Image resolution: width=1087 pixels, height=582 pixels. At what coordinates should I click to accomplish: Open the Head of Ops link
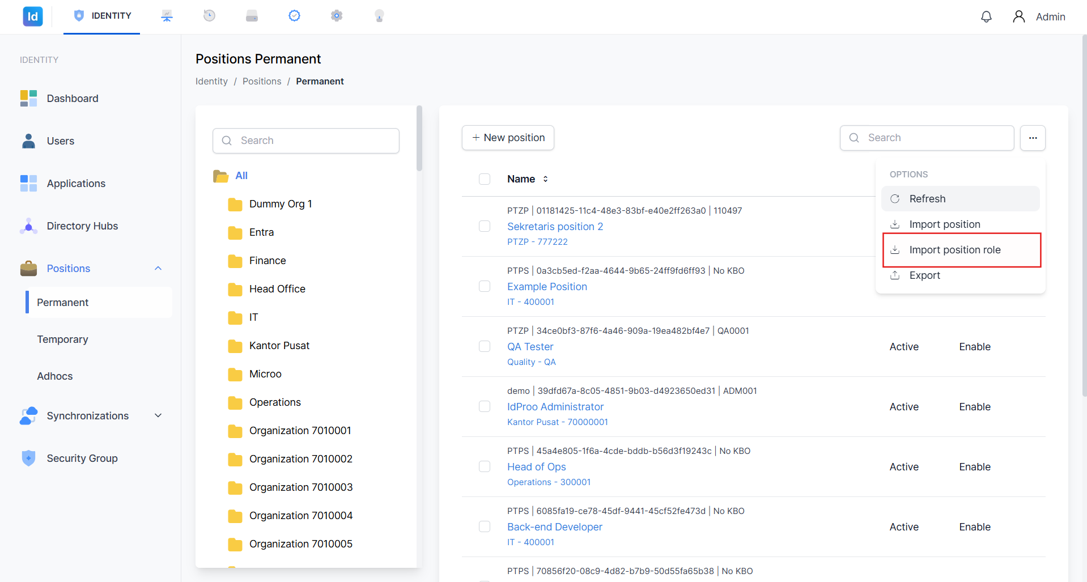tap(536, 467)
